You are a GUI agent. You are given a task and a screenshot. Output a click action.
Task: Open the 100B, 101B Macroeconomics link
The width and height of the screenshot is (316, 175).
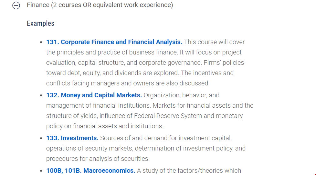point(90,170)
